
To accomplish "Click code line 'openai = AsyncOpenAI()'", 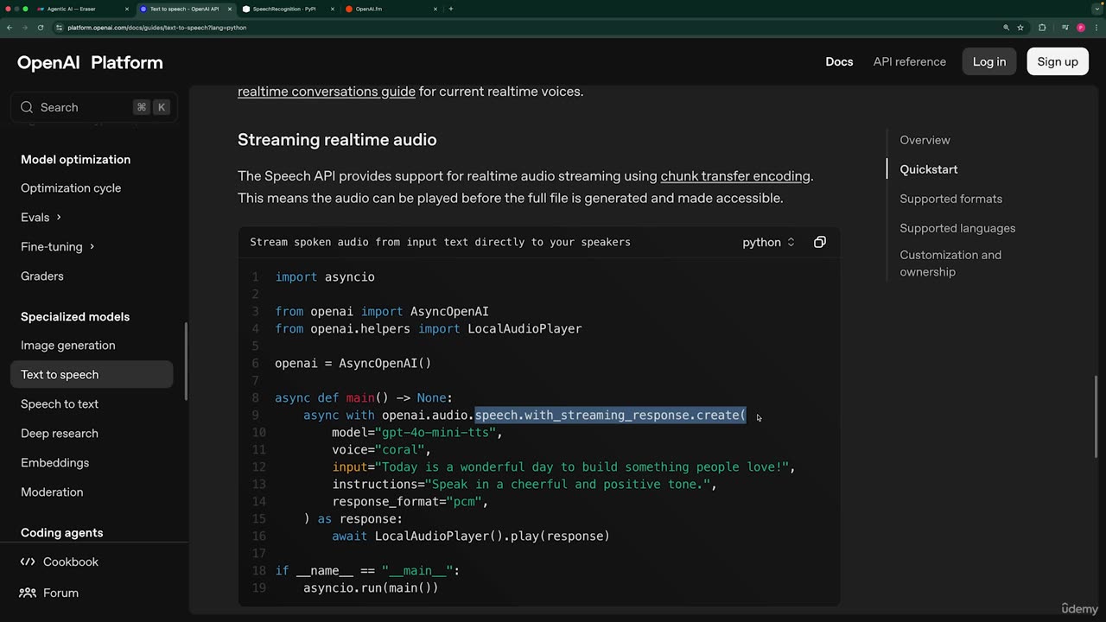I will pyautogui.click(x=353, y=363).
